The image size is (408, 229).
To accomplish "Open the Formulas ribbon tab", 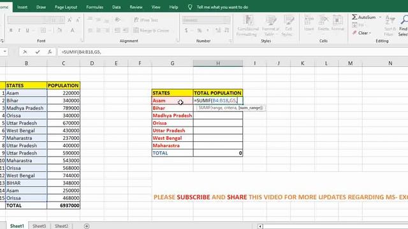I will point(95,7).
